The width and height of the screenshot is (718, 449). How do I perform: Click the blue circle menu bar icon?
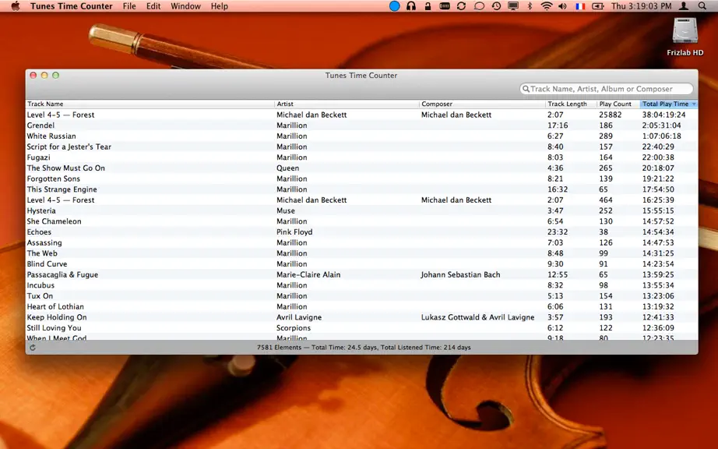[x=394, y=6]
